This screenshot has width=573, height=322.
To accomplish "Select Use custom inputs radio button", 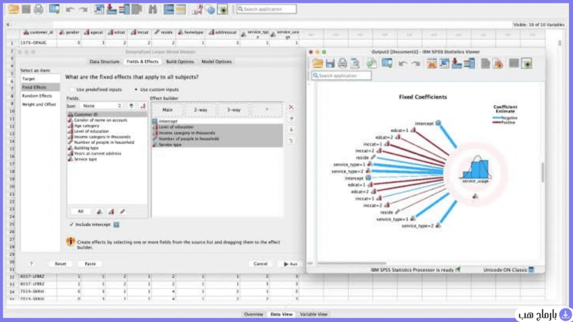I will point(137,89).
